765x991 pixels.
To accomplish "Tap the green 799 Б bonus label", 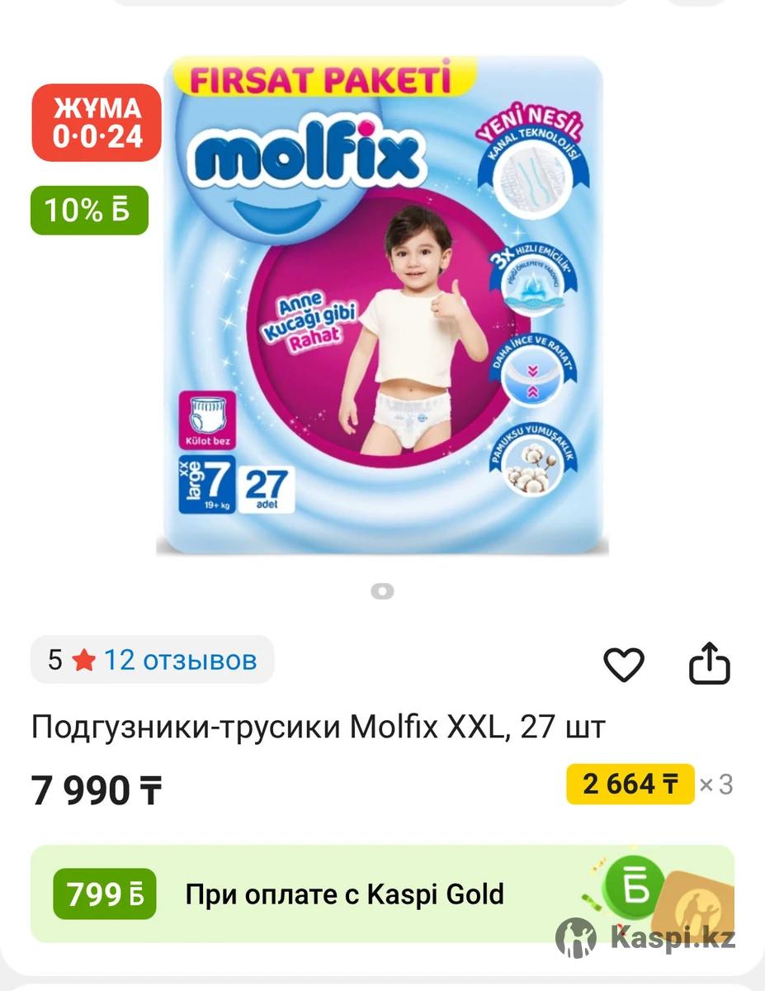I will click(105, 894).
